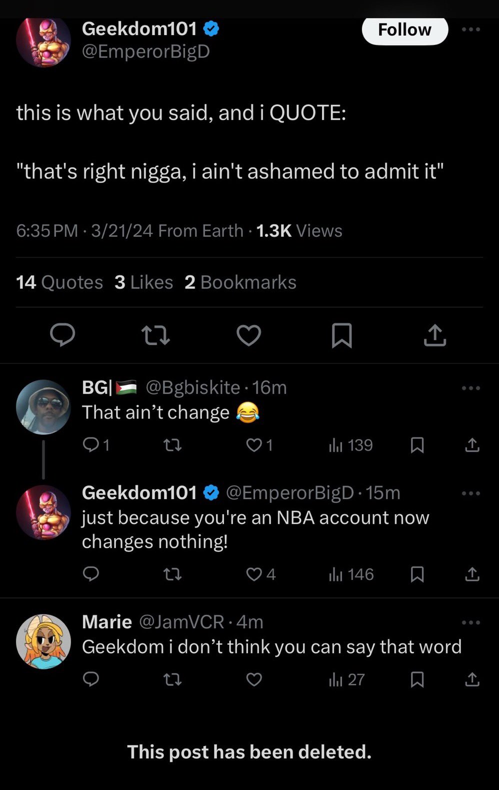View analytics of BG's reply (139)

351,445
